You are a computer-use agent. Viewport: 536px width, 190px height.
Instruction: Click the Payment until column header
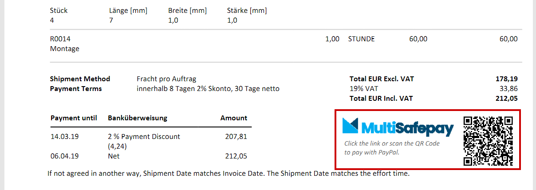(x=74, y=118)
